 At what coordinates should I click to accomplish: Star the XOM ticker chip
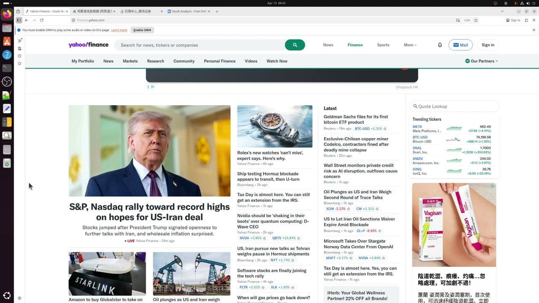pyautogui.click(x=349, y=209)
